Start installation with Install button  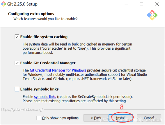click(x=121, y=118)
